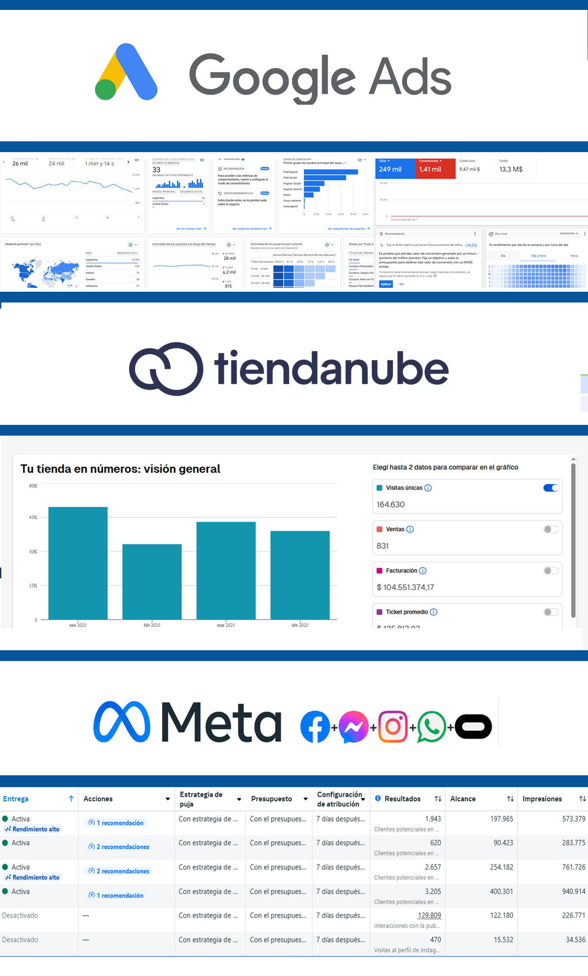This screenshot has width=588, height=976.
Task: Click the ene 2025 bar in chart
Action: point(78,563)
